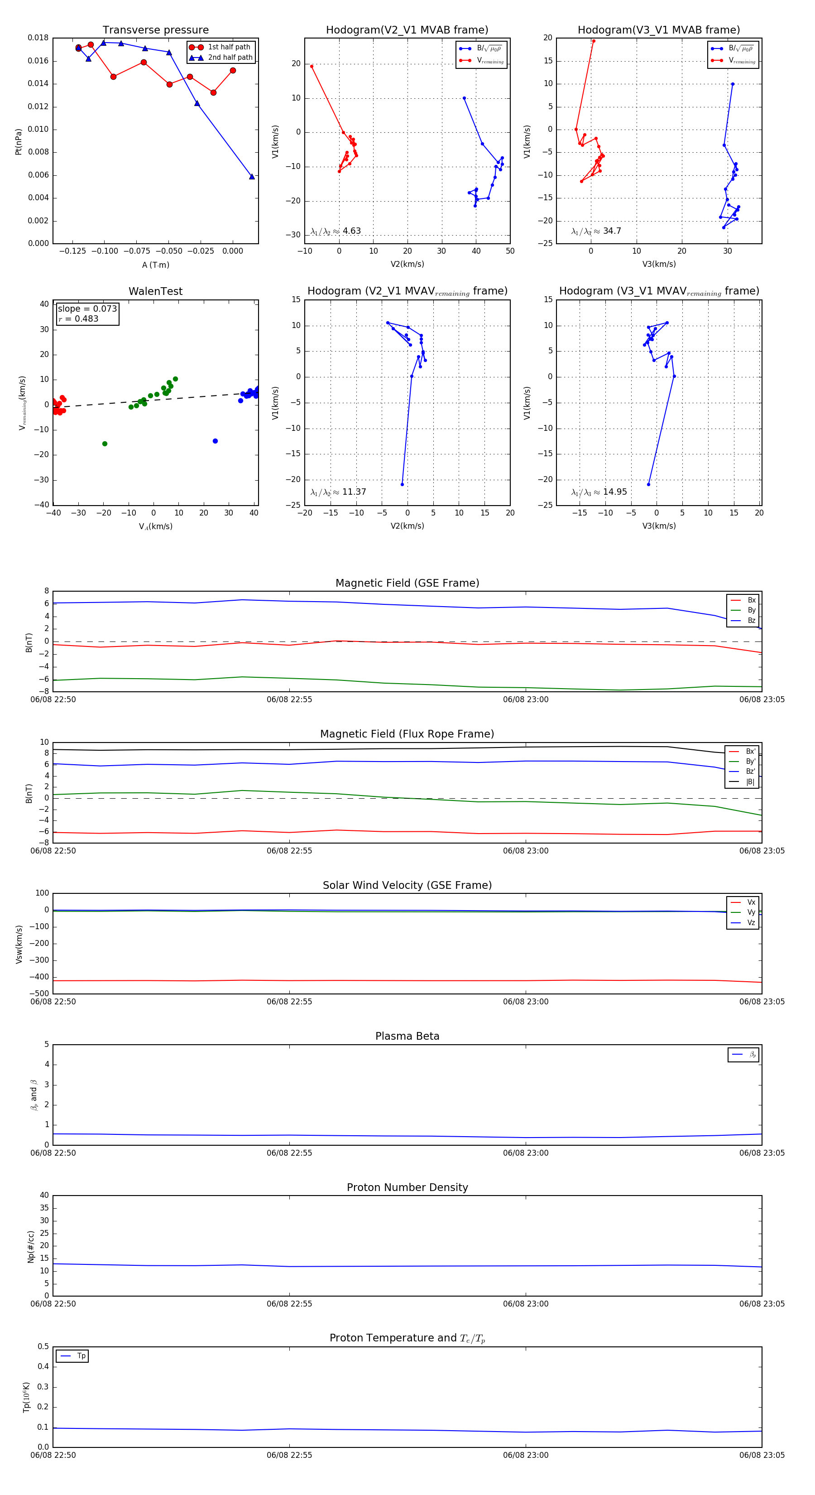Click the "Plasma Beta" plot title
This screenshot has width=815, height=1495.
point(407,1036)
